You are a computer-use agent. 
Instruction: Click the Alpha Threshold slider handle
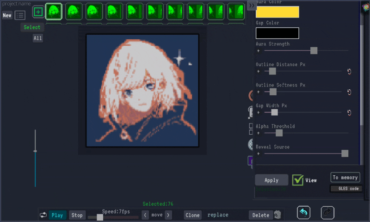(x=279, y=133)
